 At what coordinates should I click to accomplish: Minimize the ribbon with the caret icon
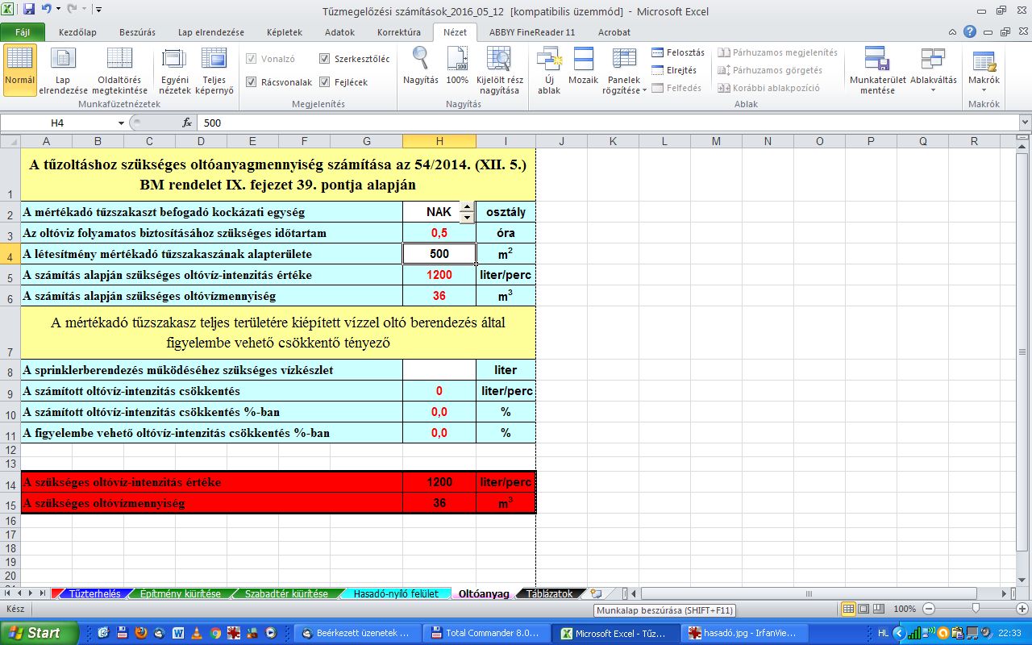[954, 32]
